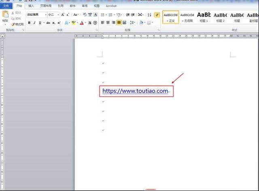Open the font size dropdown (小二)

point(58,15)
